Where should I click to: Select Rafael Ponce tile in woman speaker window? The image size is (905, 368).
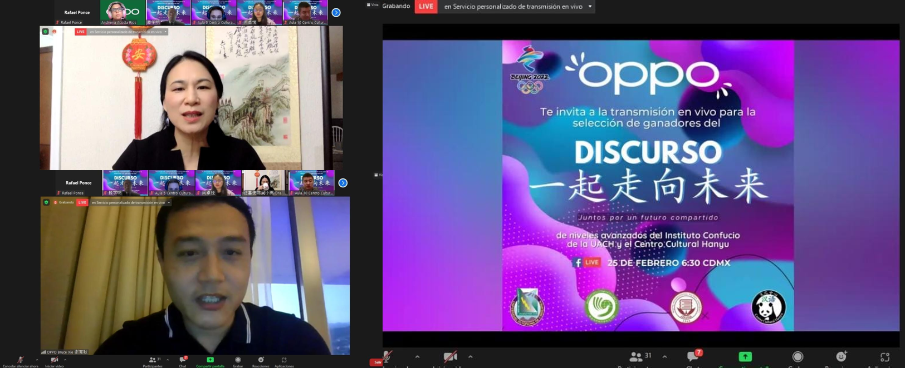tap(77, 13)
